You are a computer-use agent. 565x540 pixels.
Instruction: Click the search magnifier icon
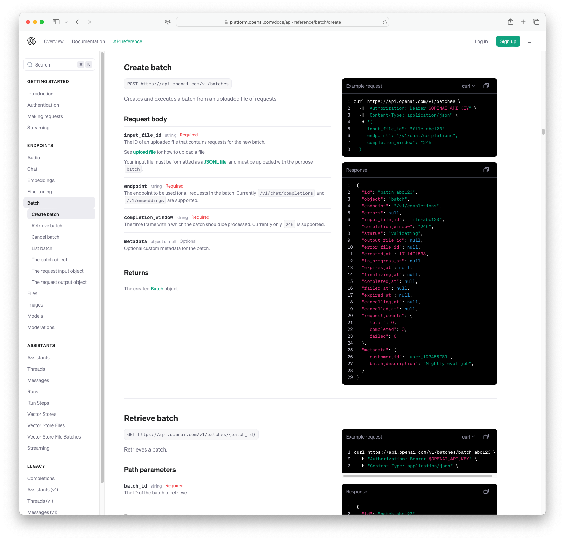point(30,65)
